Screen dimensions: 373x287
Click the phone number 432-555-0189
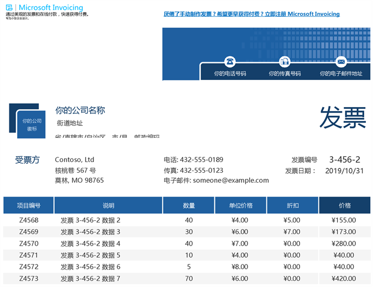pos(202,160)
